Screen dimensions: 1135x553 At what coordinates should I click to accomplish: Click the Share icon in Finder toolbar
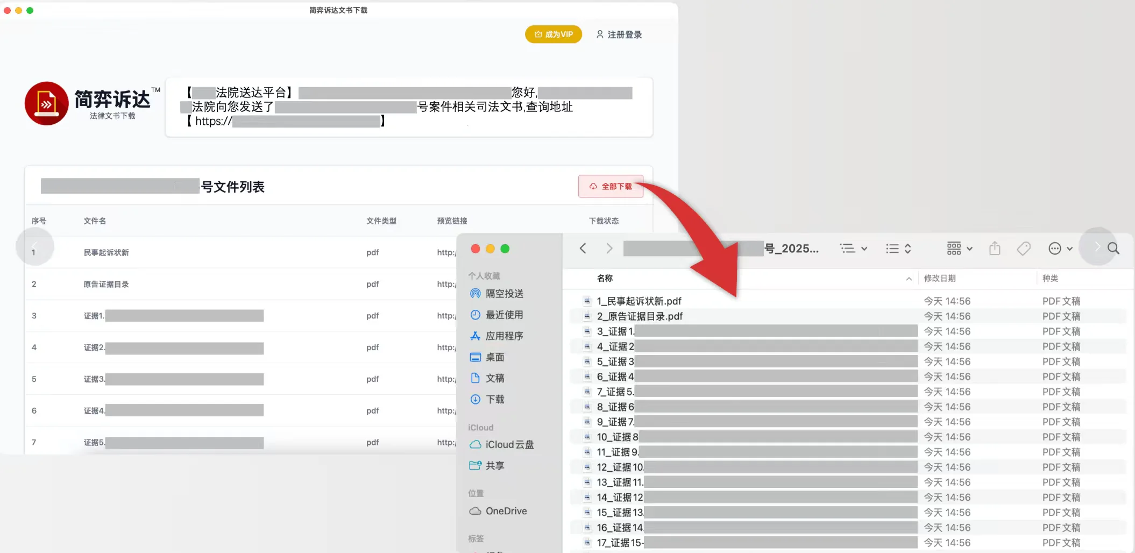click(x=994, y=248)
